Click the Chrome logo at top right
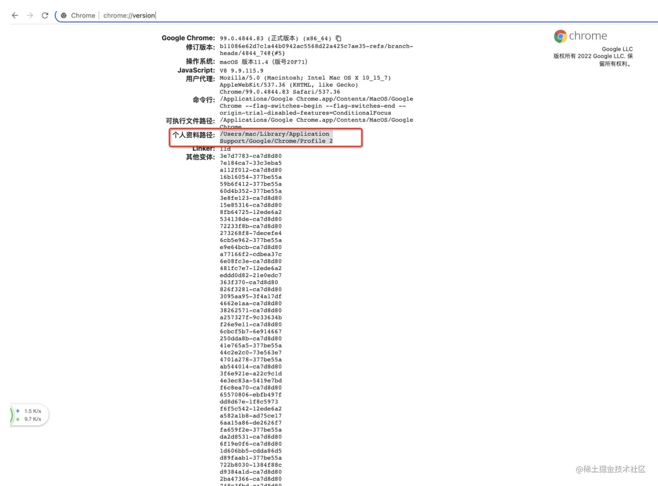Viewport: 658px width, 486px height. [x=560, y=36]
